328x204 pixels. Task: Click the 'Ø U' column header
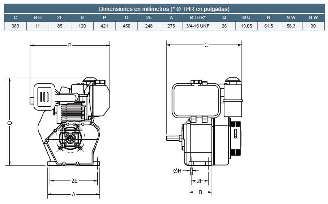(x=247, y=17)
